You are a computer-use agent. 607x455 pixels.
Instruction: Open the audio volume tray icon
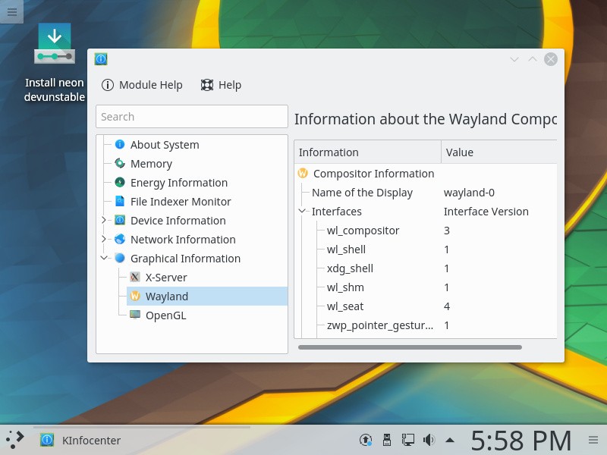(x=429, y=440)
